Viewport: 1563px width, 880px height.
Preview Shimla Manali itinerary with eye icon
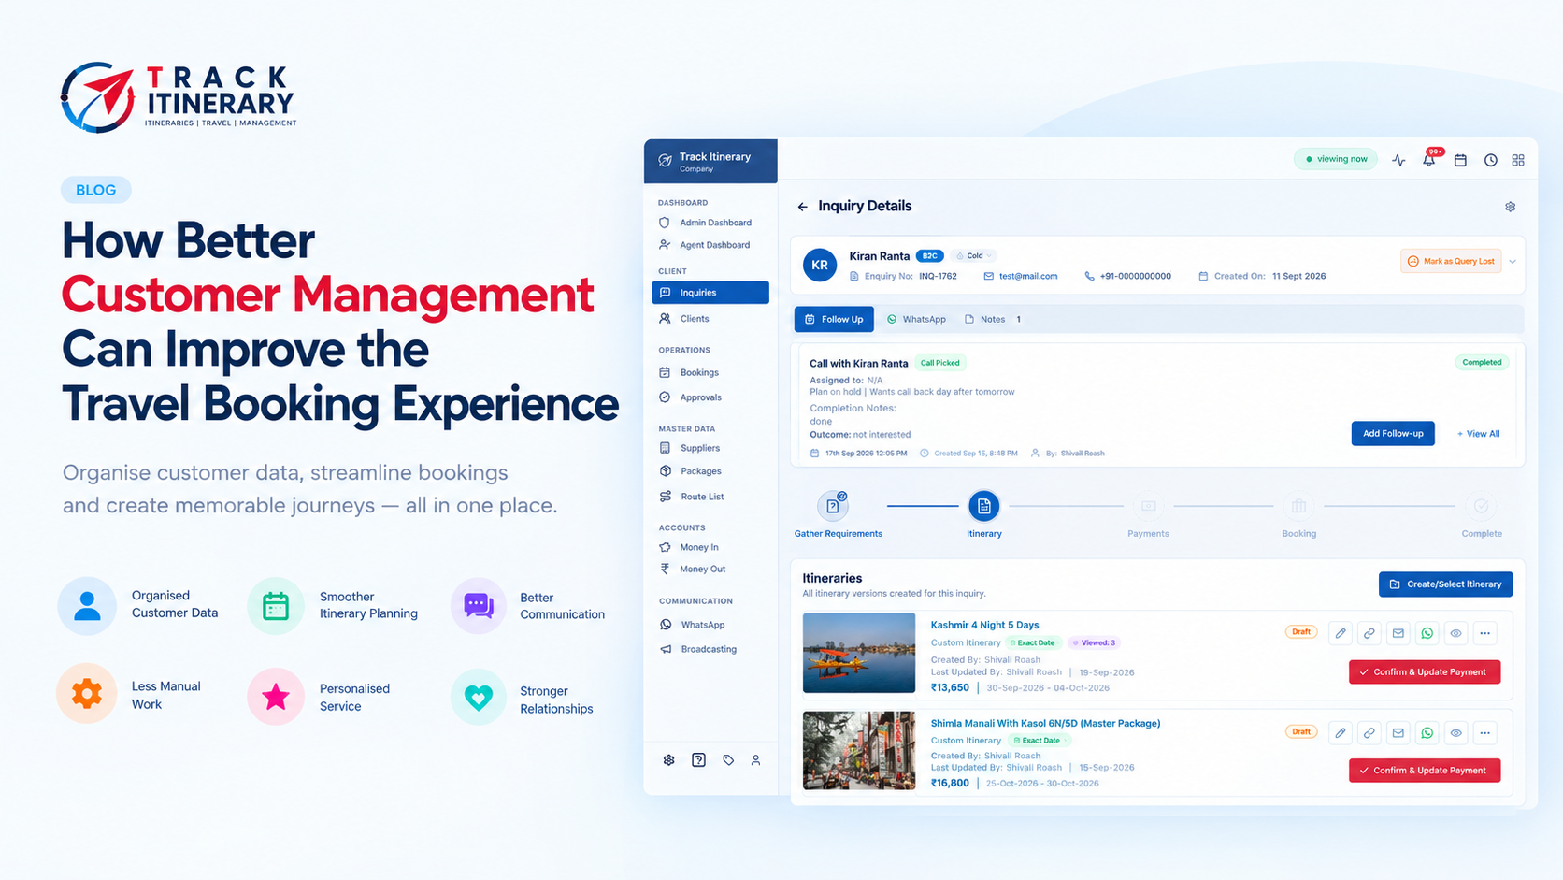pyautogui.click(x=1456, y=732)
